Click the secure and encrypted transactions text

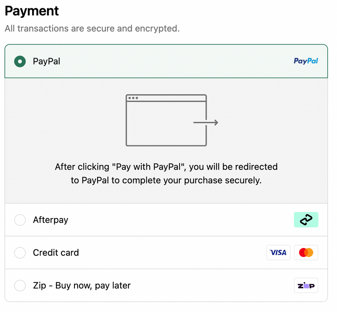coord(92,28)
